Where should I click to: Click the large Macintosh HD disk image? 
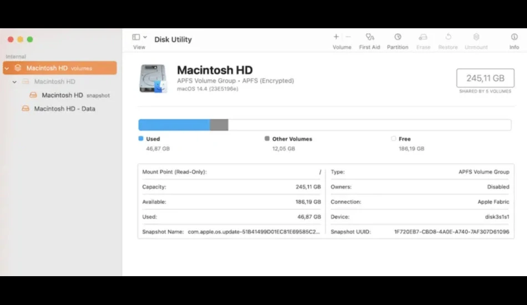(153, 78)
